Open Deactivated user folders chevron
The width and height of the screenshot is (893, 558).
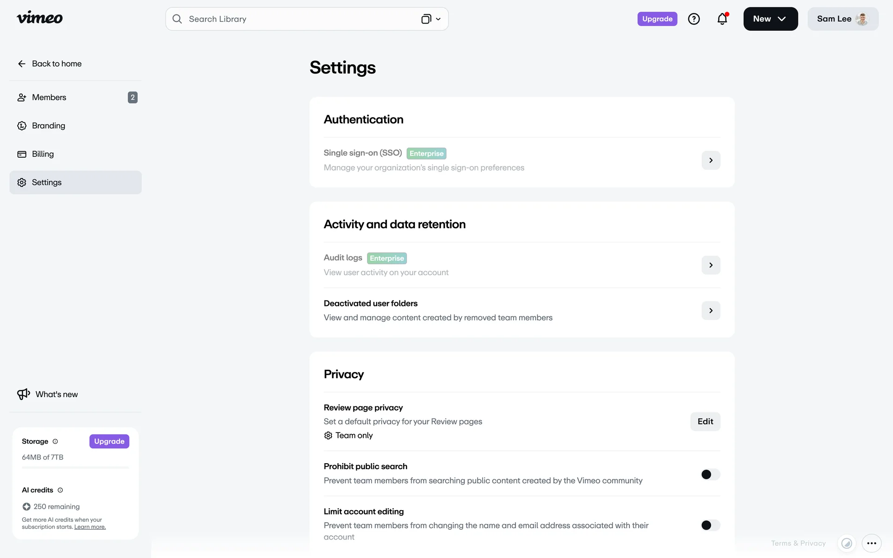pos(711,311)
